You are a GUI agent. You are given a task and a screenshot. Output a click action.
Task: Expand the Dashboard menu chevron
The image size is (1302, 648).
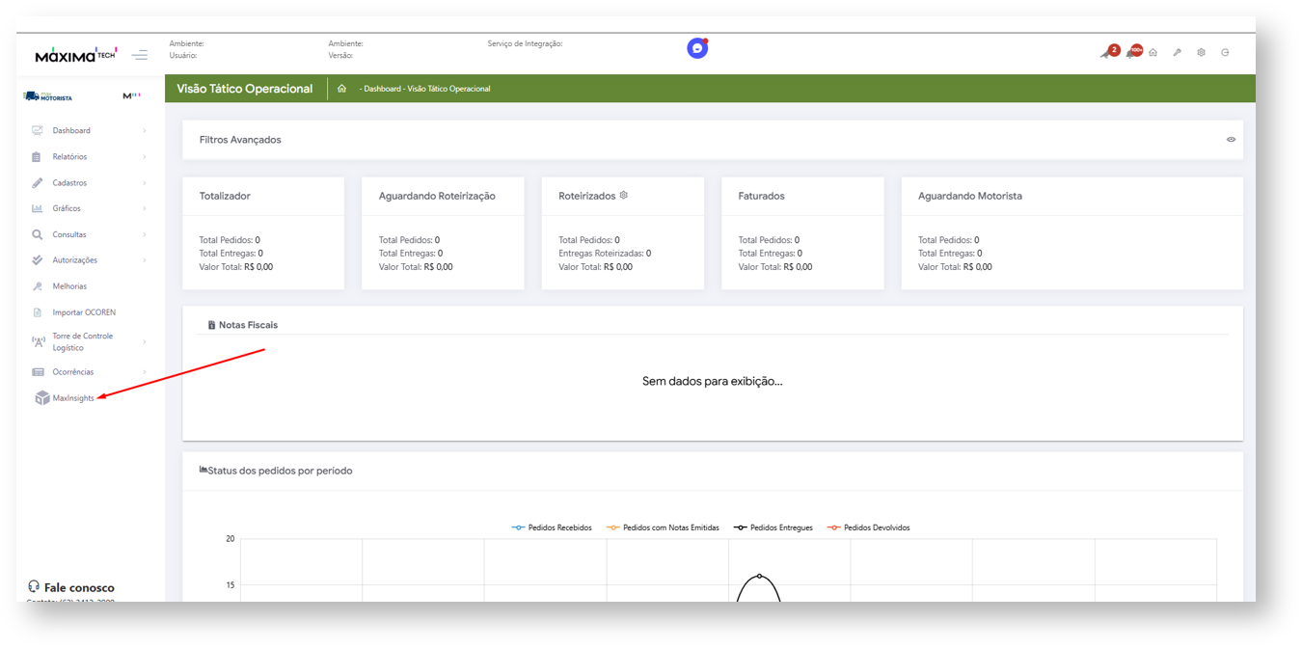point(145,130)
